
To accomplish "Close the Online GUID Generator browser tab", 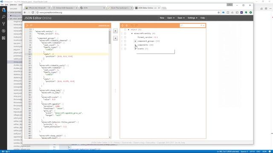I will point(76,8).
